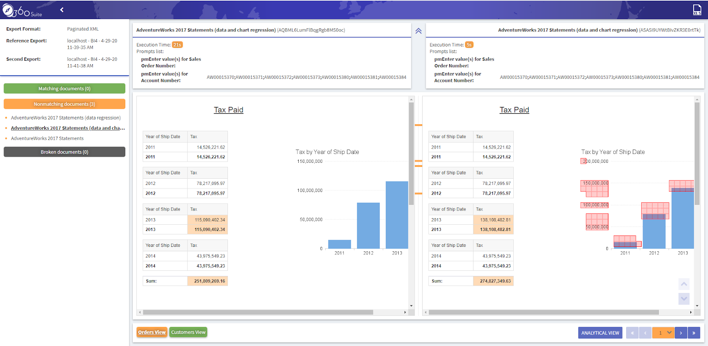Open the ANALYTICAL VIEW
Screen dimensions: 708x346
600,333
